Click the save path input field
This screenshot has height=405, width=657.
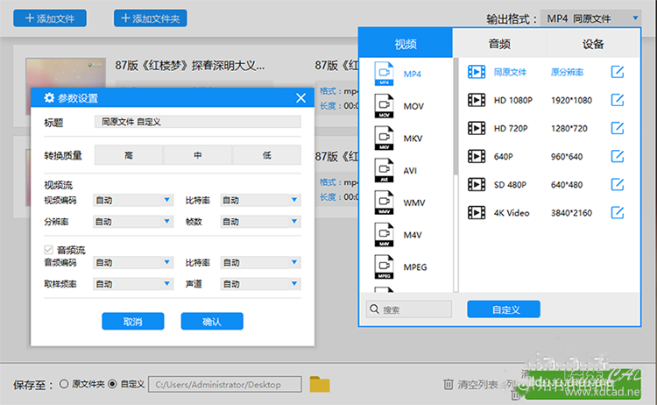click(224, 384)
